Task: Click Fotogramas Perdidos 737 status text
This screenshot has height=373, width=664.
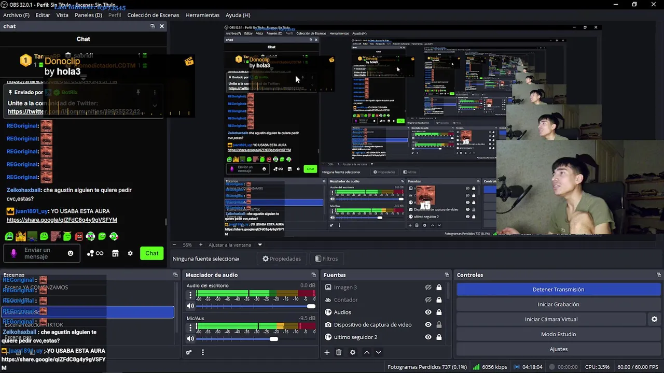Action: coord(427,367)
